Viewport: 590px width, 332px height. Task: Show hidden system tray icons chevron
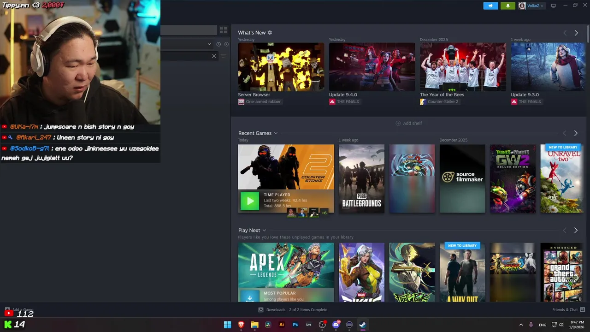pos(521,325)
